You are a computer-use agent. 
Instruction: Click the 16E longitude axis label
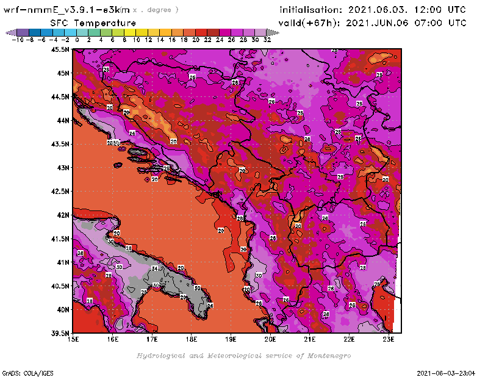(x=113, y=339)
